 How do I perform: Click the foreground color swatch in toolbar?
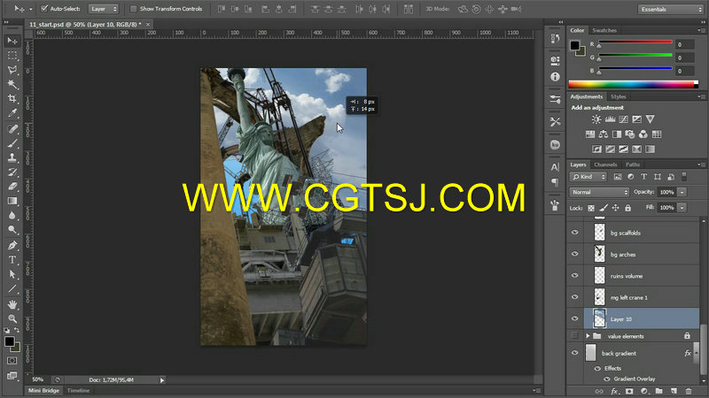pos(9,341)
